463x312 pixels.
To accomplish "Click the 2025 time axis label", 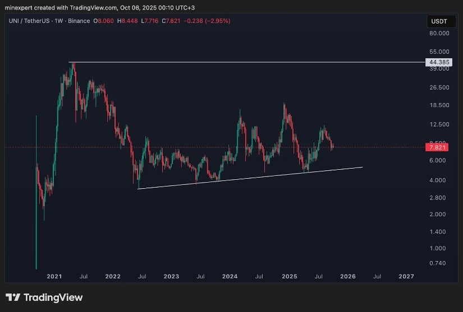I will [x=290, y=276].
